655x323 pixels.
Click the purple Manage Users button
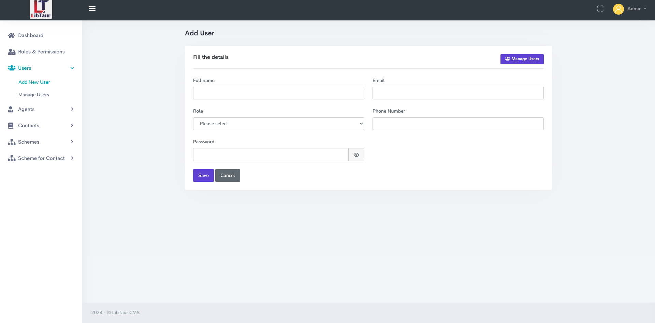(522, 59)
